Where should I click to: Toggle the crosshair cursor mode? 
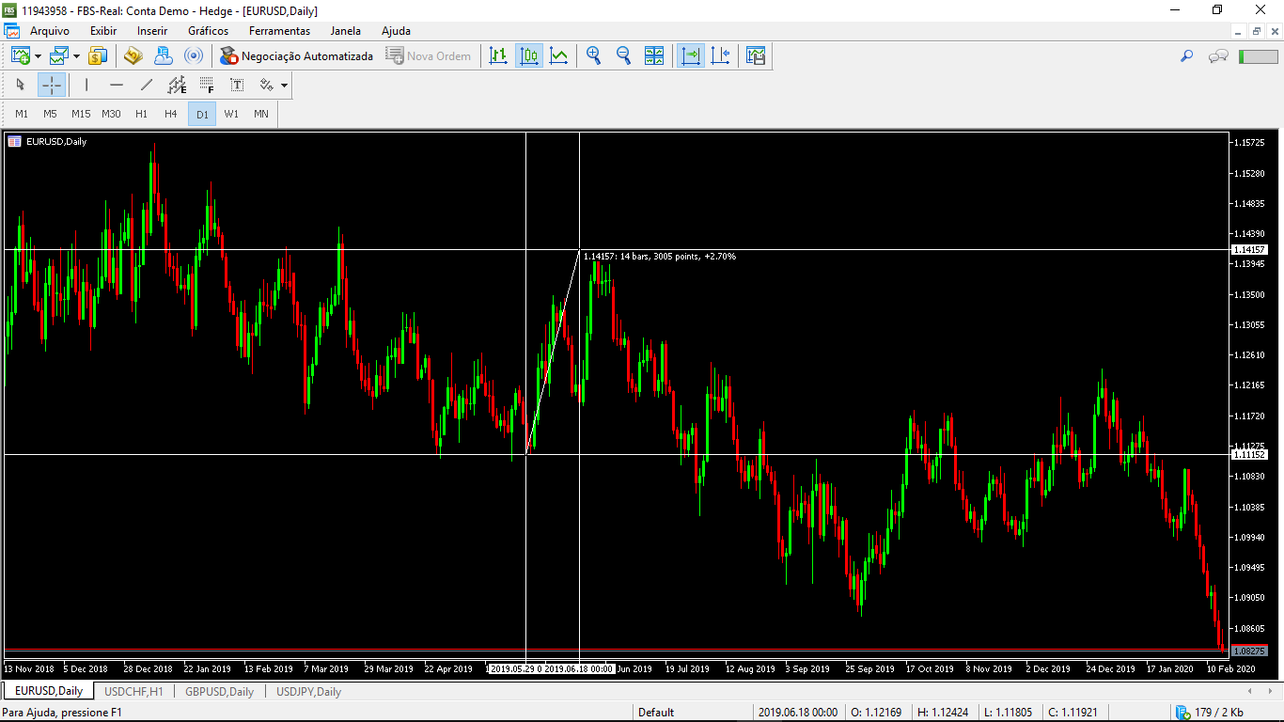pos(52,86)
